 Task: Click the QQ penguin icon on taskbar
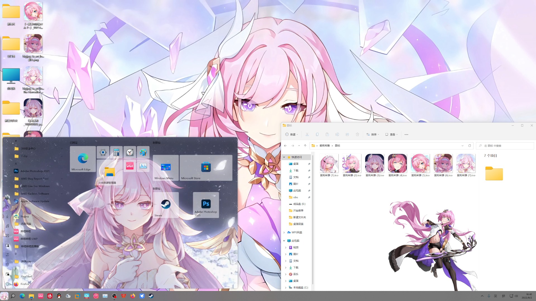point(59,296)
